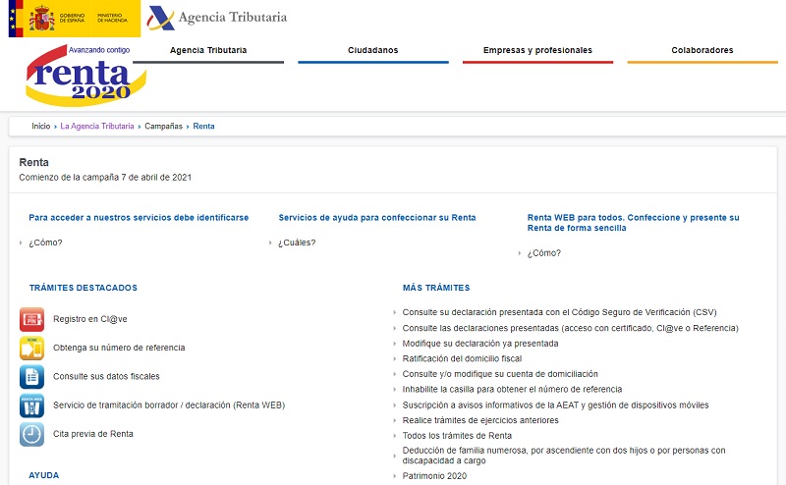786x485 pixels.
Task: Expand ¿Cómo? under identification services
Action: click(x=45, y=242)
